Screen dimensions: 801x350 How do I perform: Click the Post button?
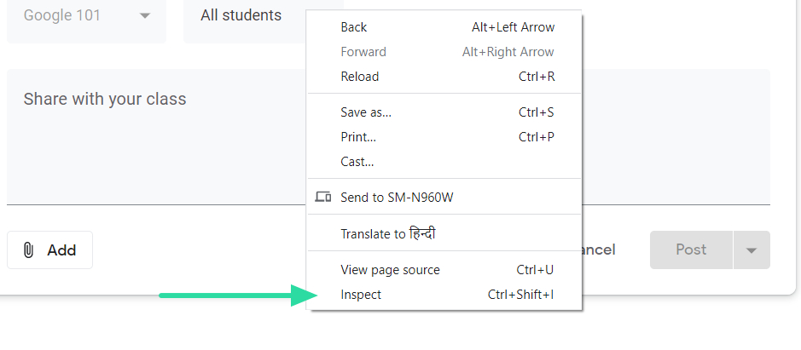(x=691, y=250)
